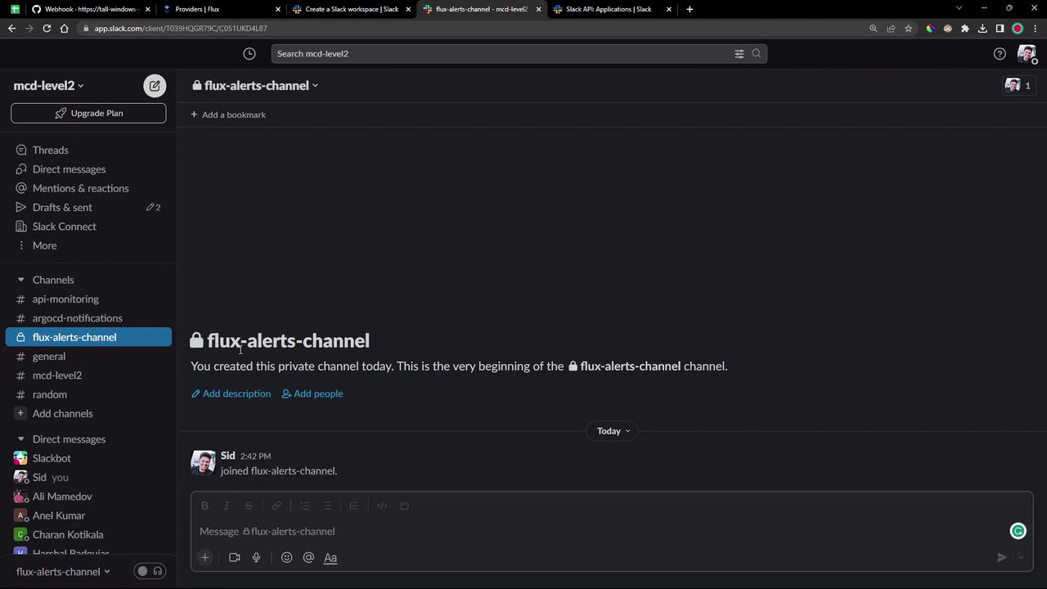Open send options dropdown arrow
The image size is (1047, 589).
1021,558
